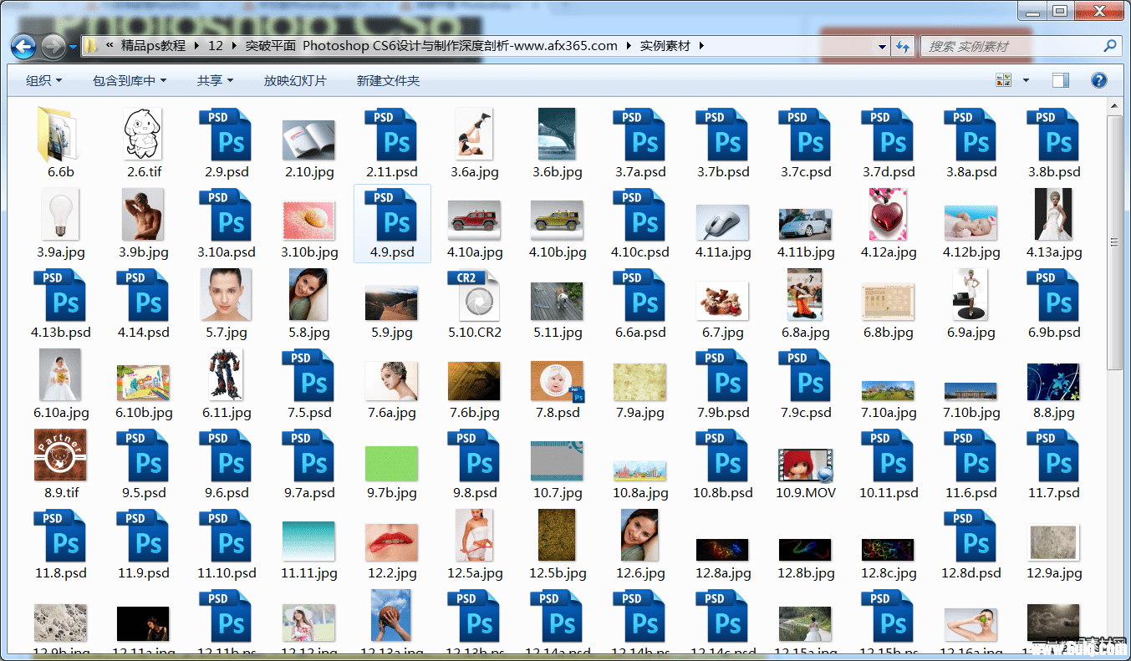Select the 3.8b.psd file icon

pos(1053,135)
